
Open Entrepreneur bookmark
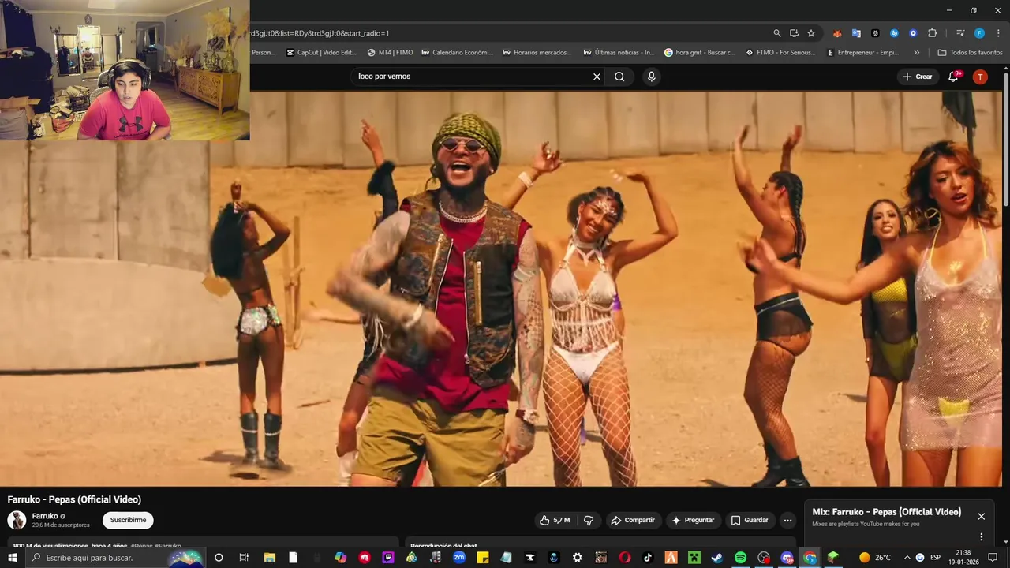pyautogui.click(x=862, y=53)
